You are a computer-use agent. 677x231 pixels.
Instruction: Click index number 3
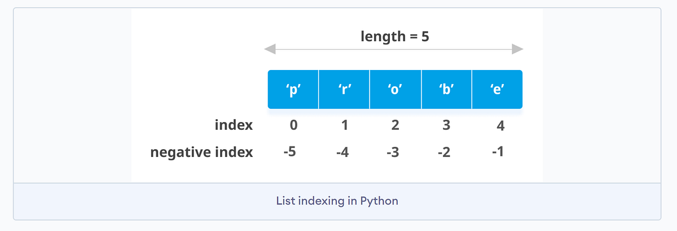point(446,125)
